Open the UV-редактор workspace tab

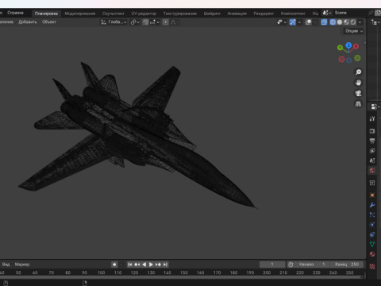click(144, 14)
